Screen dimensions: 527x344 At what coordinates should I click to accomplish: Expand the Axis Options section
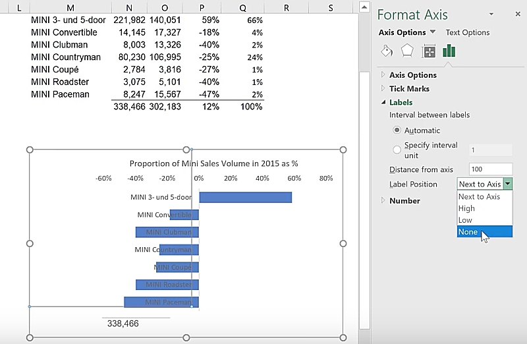(412, 75)
